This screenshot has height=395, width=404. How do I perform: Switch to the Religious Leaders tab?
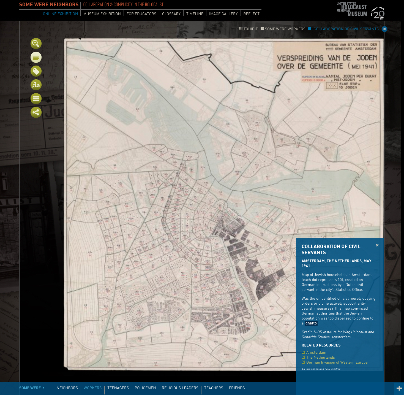[180, 388]
